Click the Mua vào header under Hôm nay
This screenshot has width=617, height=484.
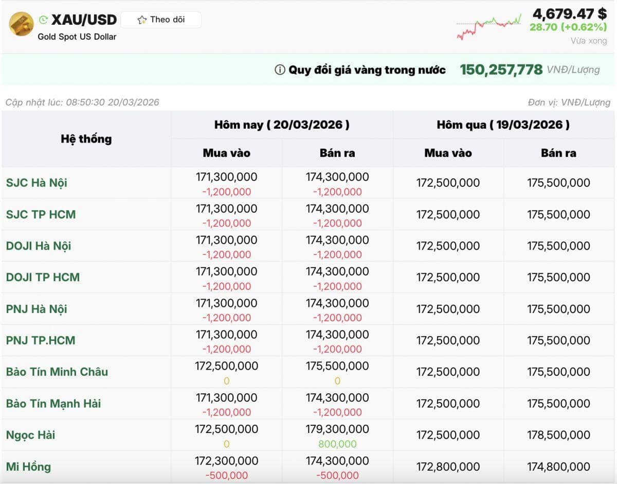[x=227, y=153]
